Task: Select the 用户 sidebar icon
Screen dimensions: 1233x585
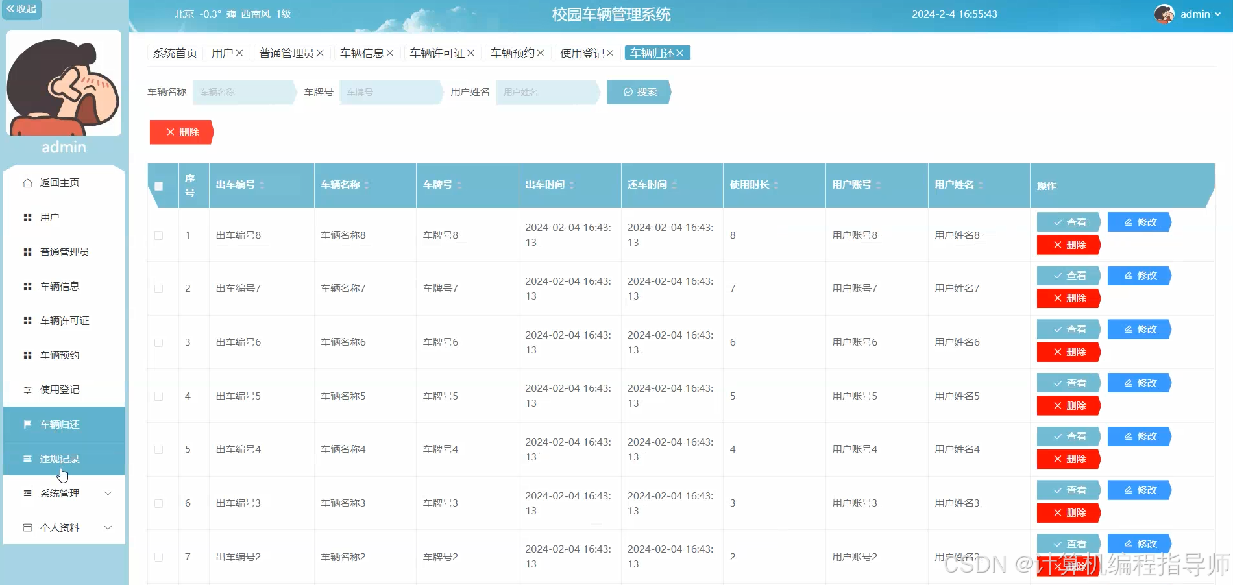Action: tap(27, 217)
